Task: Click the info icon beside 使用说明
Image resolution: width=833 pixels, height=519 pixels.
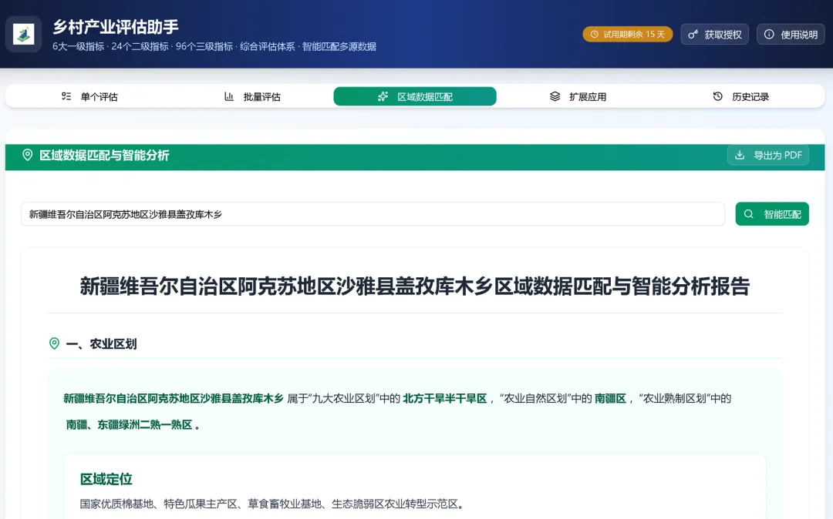Action: coord(769,35)
